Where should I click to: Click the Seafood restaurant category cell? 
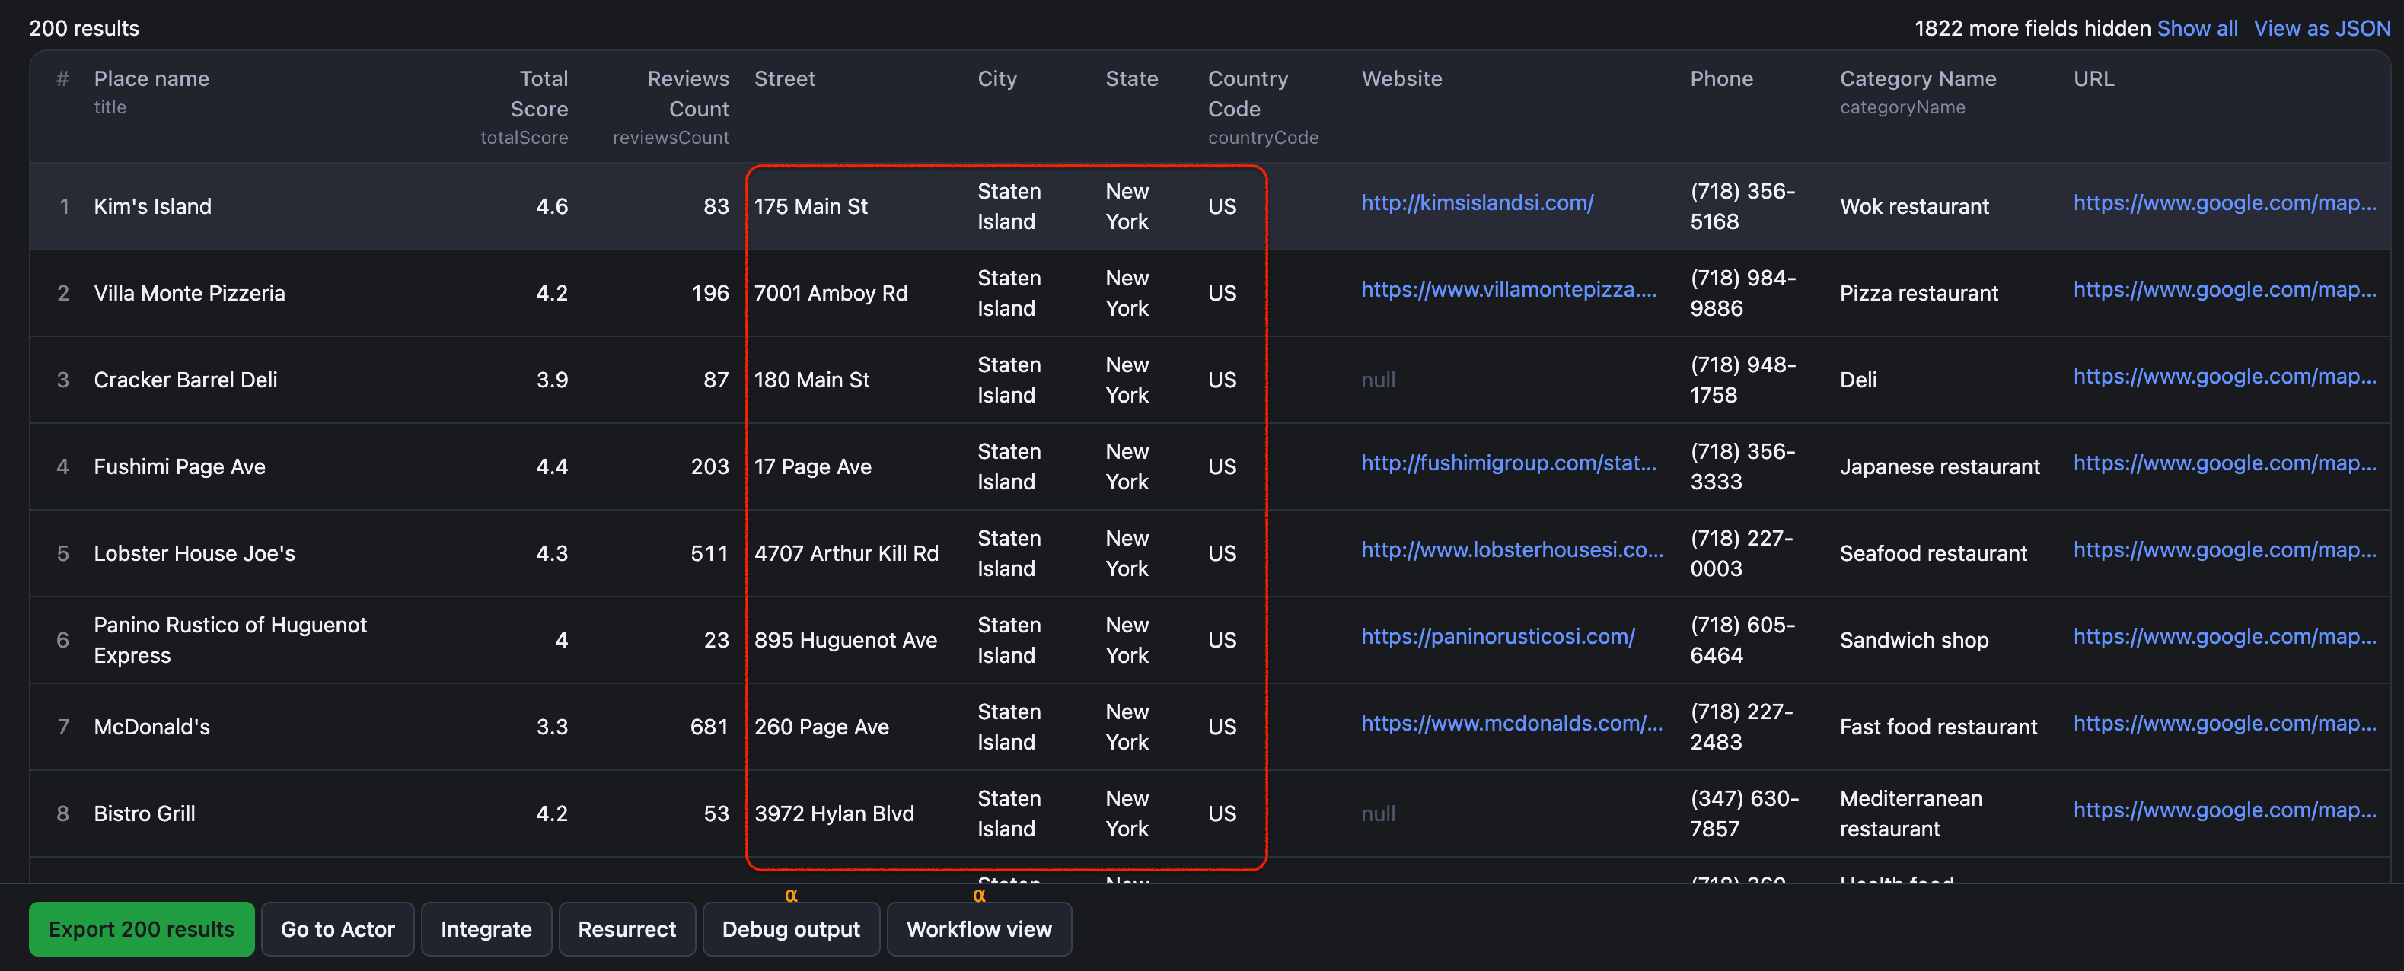tap(1933, 553)
